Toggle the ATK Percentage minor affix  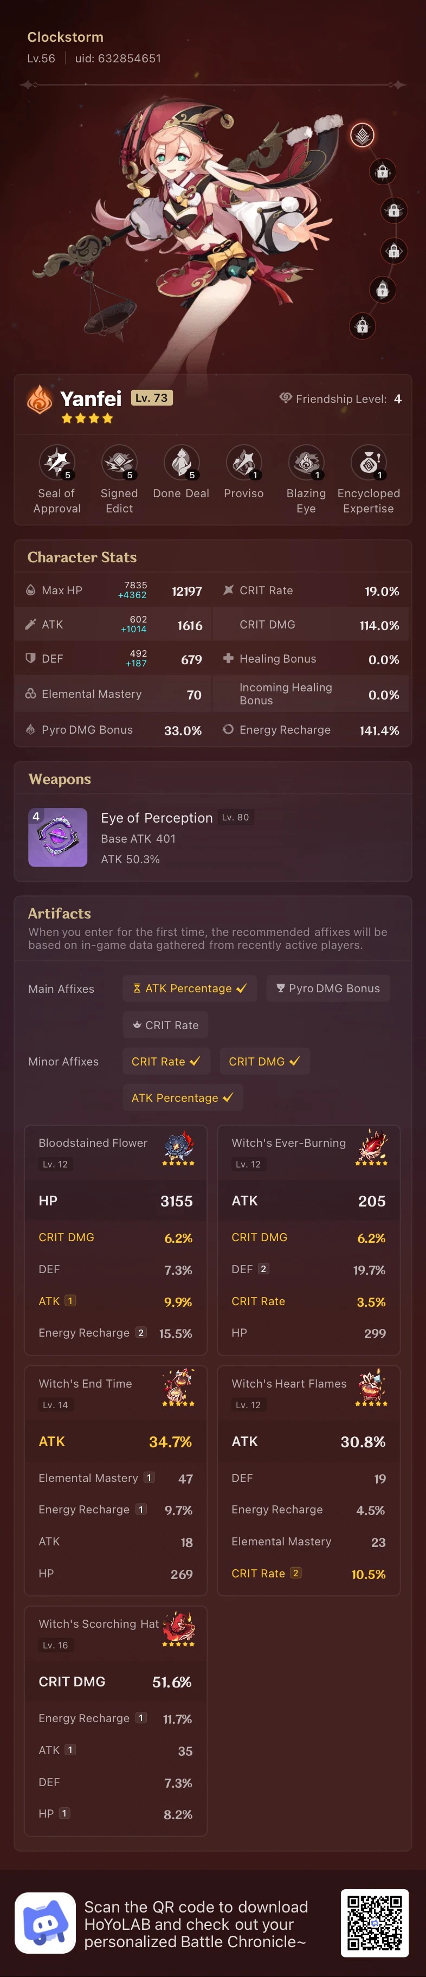(x=182, y=1098)
